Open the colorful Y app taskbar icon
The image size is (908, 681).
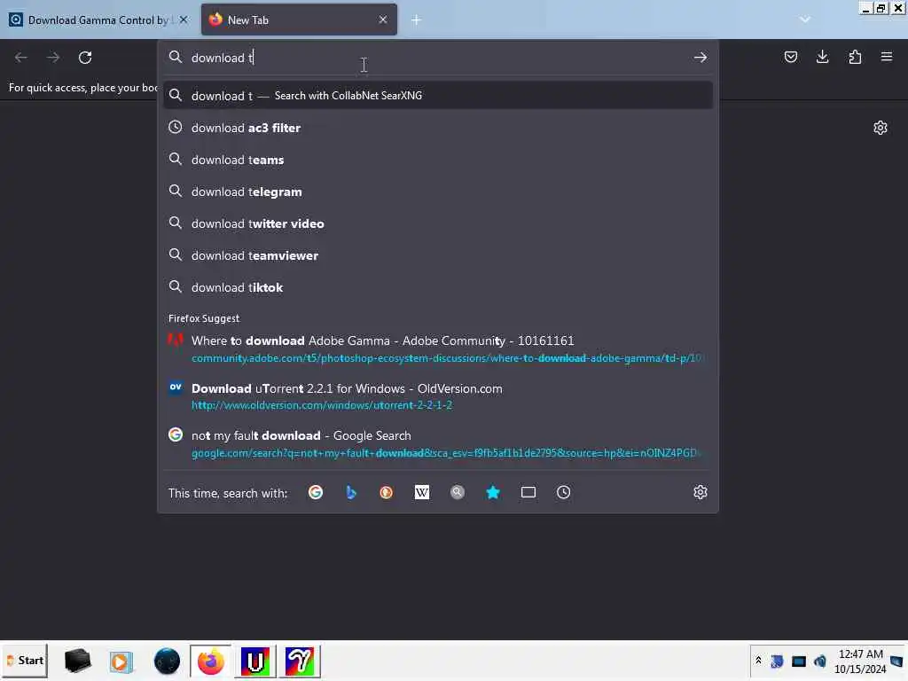click(300, 661)
